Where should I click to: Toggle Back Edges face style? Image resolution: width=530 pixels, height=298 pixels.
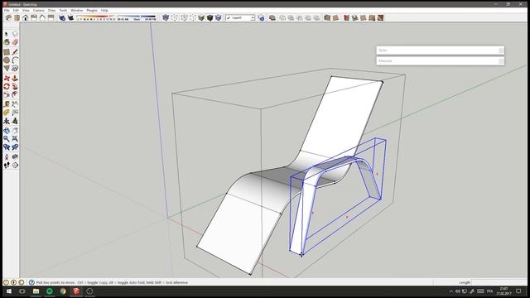click(x=175, y=17)
